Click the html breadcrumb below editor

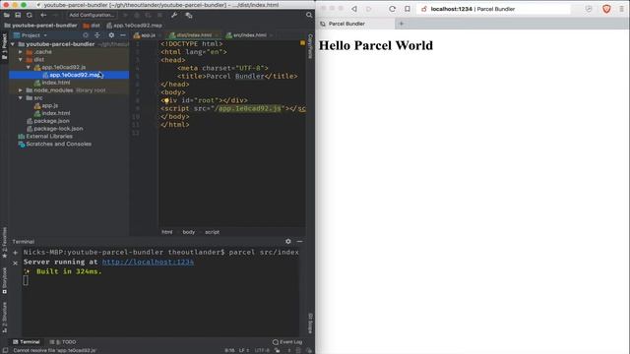click(x=166, y=232)
